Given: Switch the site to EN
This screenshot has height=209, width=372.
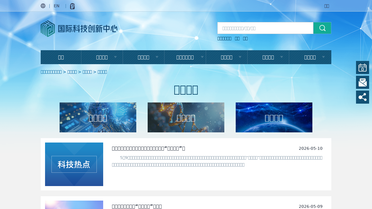Looking at the screenshot, I should point(56,6).
